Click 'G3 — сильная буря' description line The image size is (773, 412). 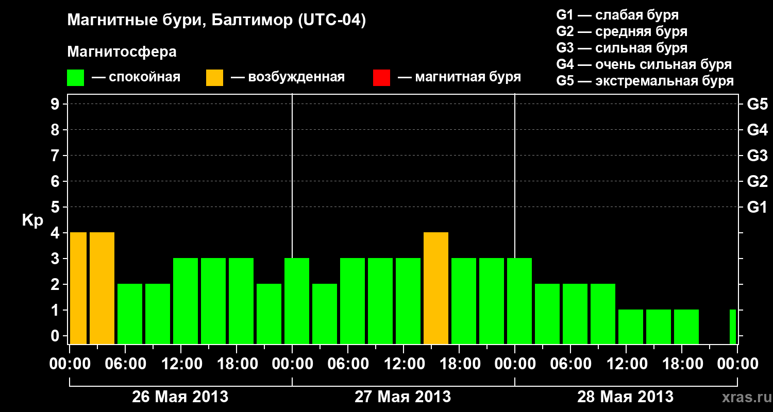coord(622,48)
